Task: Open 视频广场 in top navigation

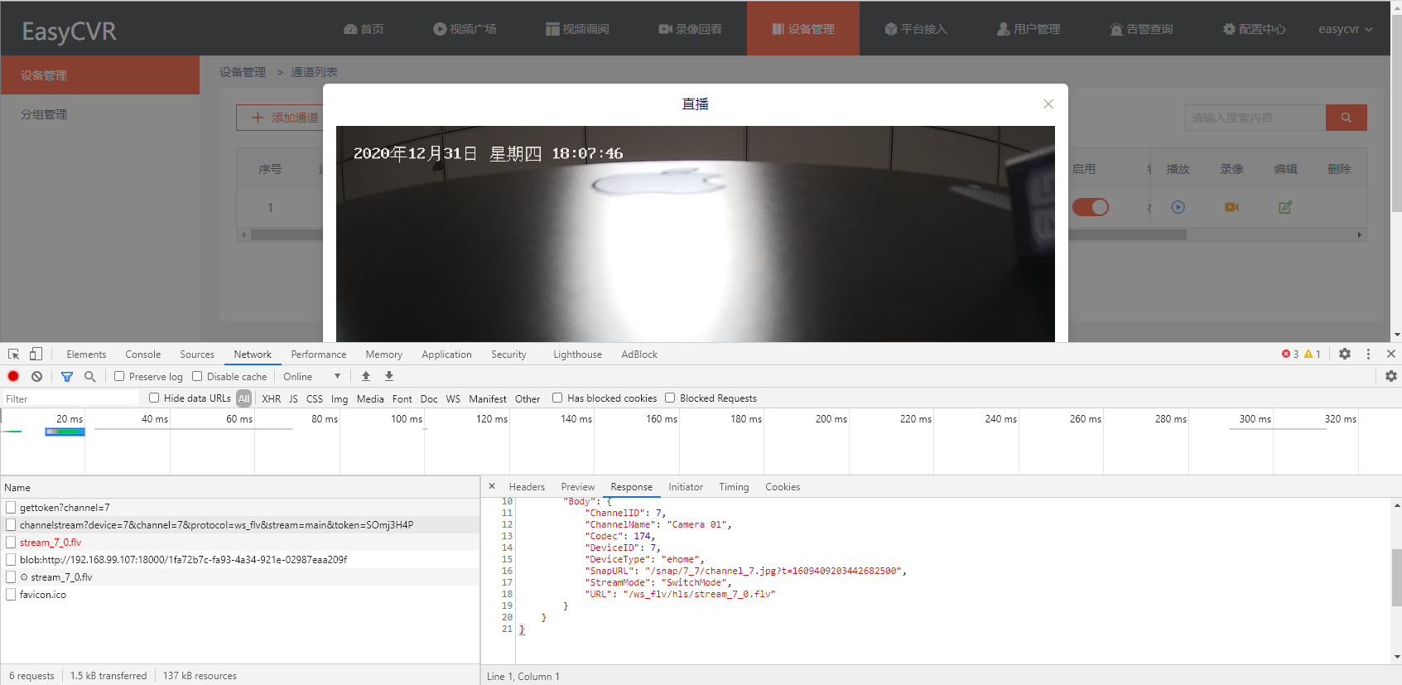Action: point(465,29)
